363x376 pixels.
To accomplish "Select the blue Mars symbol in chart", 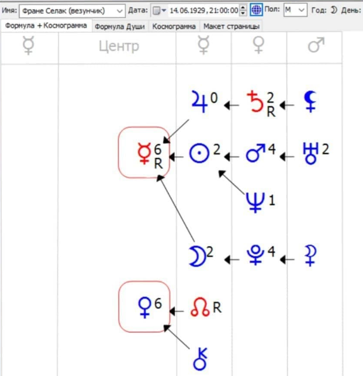I will coord(255,153).
